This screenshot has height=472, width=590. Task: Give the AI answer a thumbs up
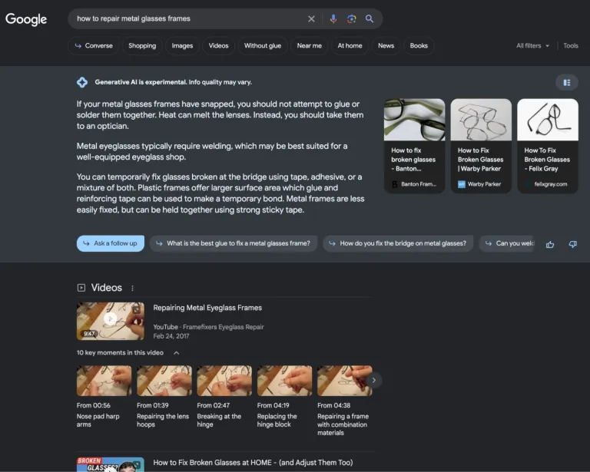tap(550, 245)
